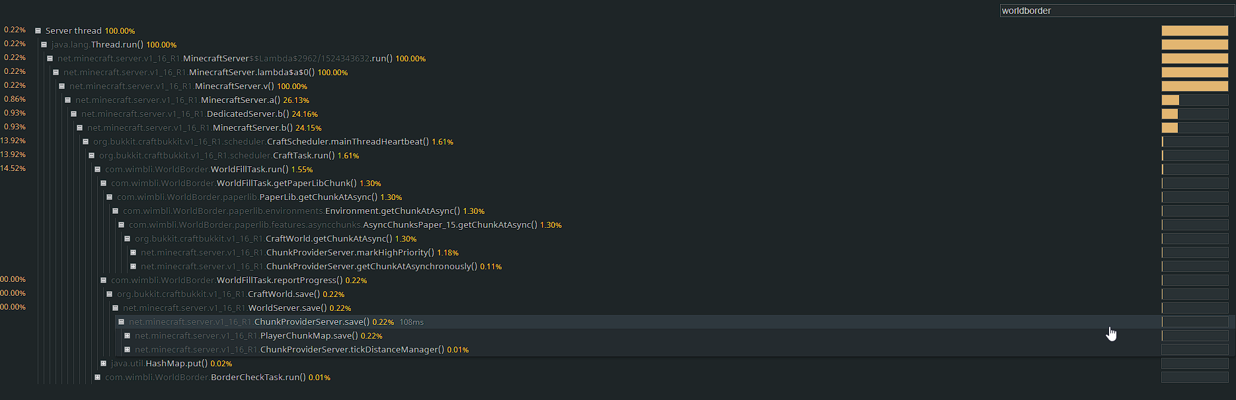Select the WorldFillTask.getPaperLibChunk() row

point(286,183)
